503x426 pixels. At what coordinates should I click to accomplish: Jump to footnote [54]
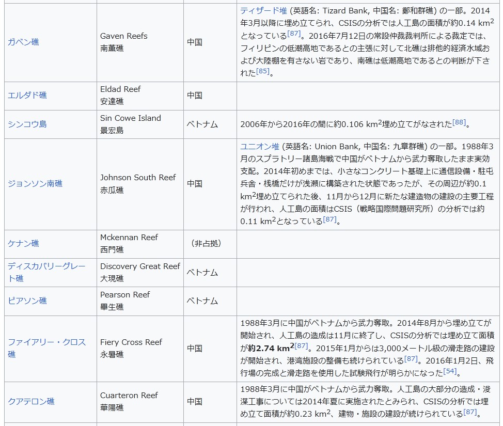450,370
